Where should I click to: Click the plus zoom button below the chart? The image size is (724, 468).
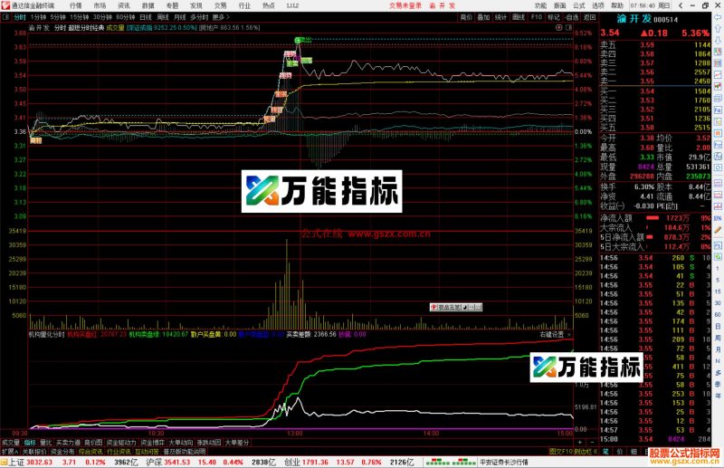[x=580, y=442]
